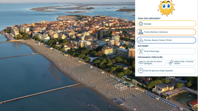
Task: Click the water drop icon for Piscina
Action: [141, 40]
